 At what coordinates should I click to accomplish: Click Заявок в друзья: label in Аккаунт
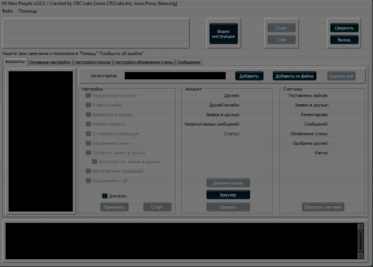[223, 115]
